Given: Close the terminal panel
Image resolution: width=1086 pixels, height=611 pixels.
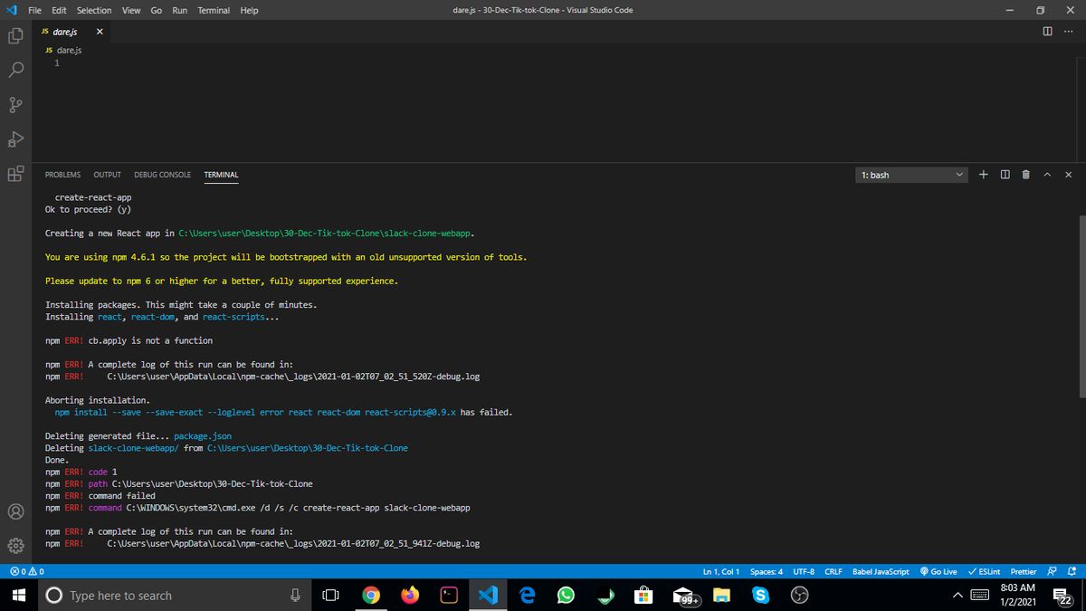Looking at the screenshot, I should click(1068, 174).
